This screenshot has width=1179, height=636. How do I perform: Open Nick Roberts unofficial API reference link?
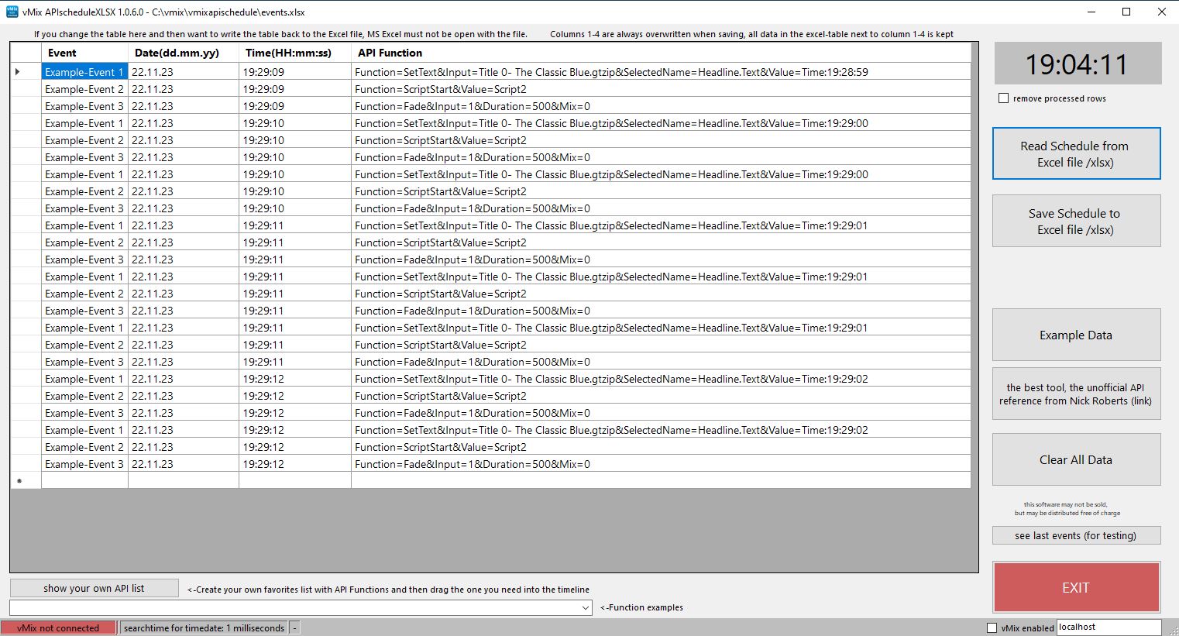[x=1076, y=394]
